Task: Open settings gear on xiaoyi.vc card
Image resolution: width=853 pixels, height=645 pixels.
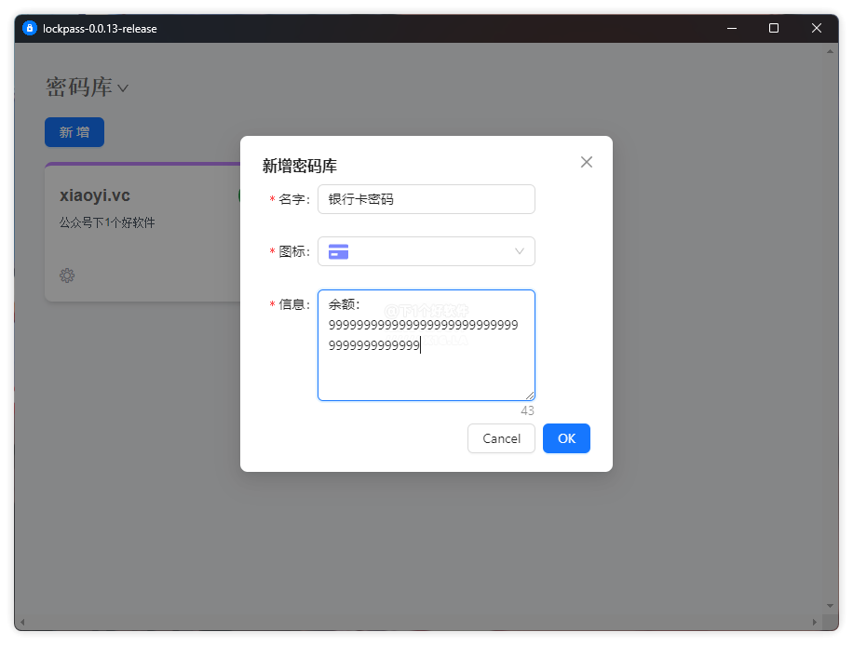Action: coord(67,275)
